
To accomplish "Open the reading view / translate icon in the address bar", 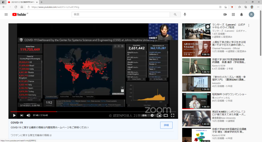I will (x=220, y=7).
